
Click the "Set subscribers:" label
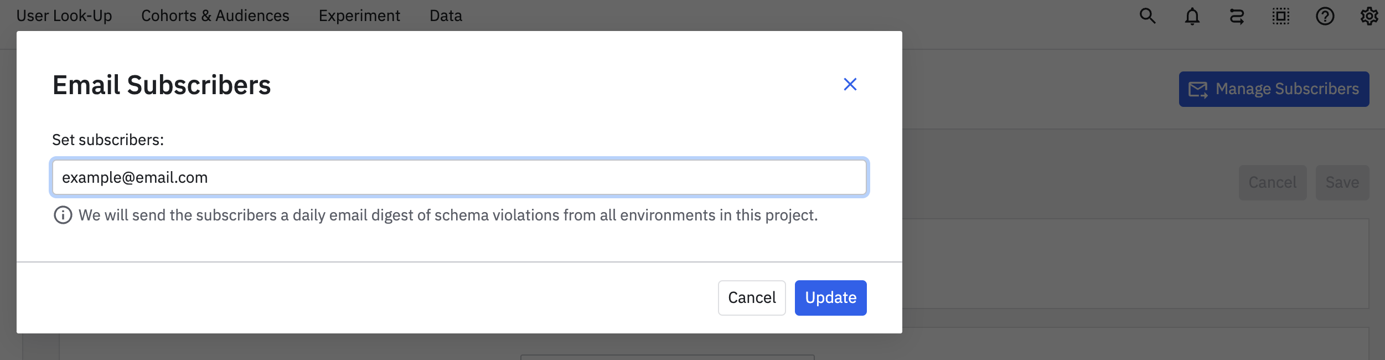click(x=108, y=140)
